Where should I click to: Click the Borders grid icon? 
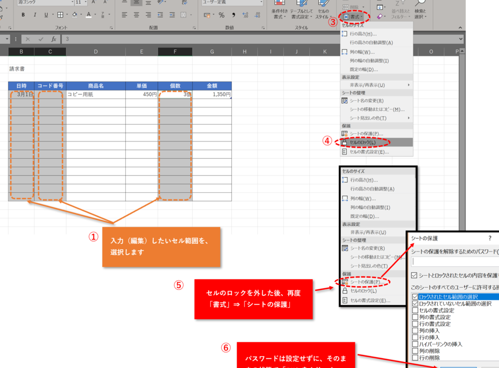click(x=60, y=15)
